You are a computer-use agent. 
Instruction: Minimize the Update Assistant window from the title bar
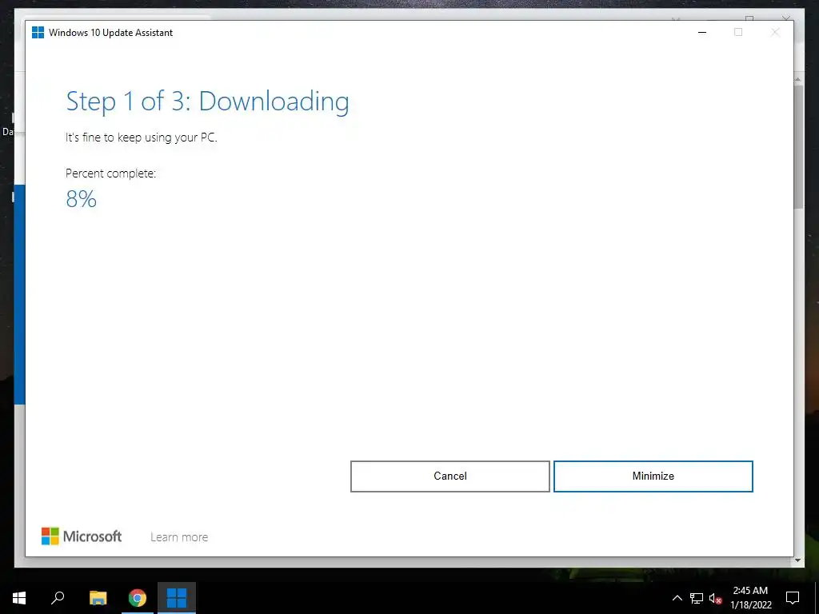pyautogui.click(x=702, y=32)
